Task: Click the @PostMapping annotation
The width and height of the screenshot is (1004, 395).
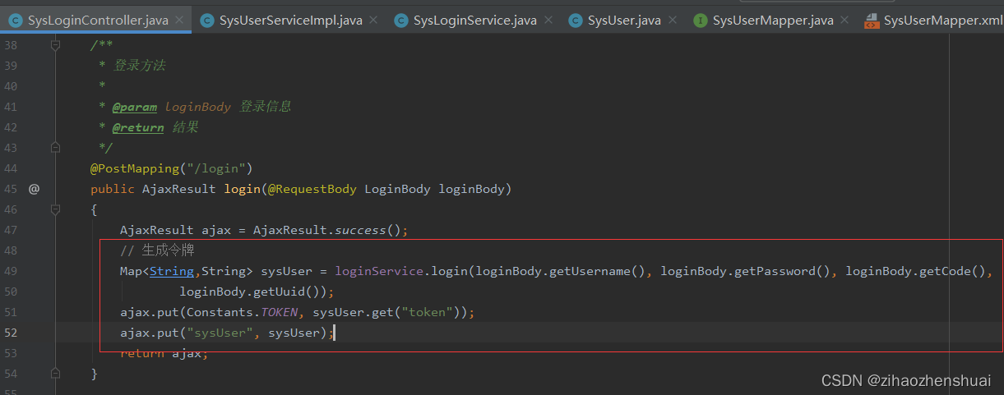Action: tap(135, 168)
